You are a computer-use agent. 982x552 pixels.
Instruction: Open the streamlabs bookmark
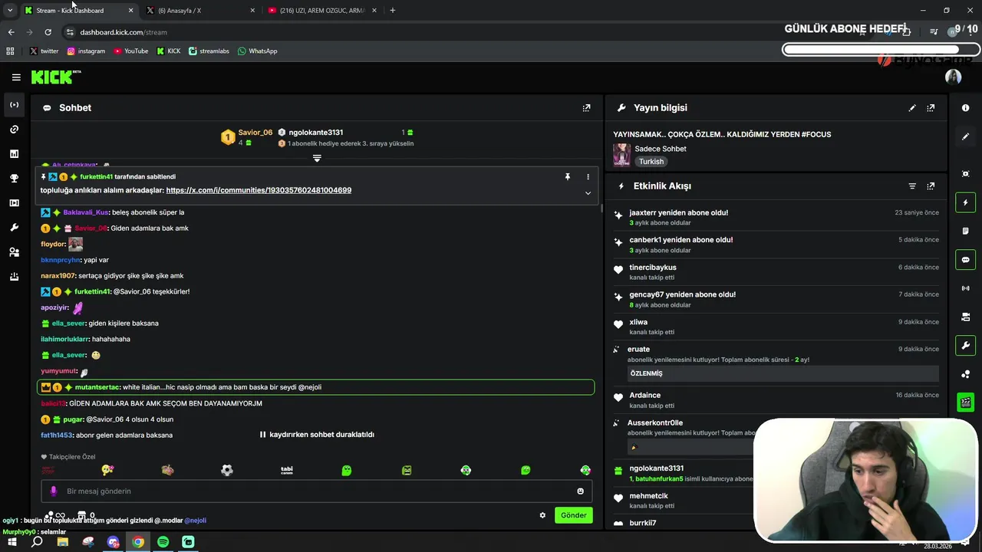pos(209,51)
